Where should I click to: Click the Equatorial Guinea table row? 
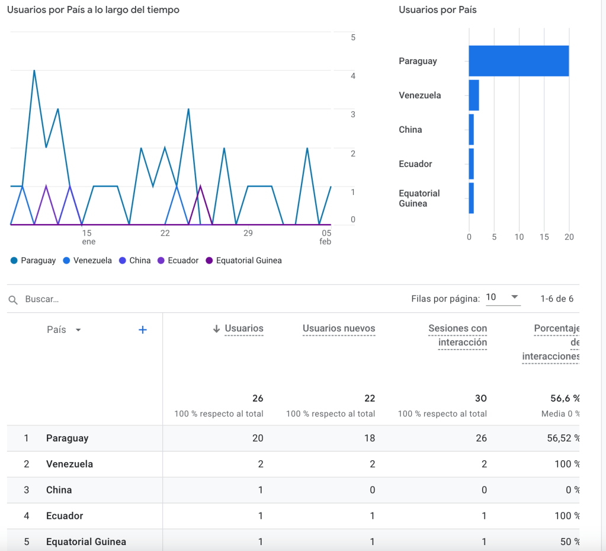click(x=86, y=542)
